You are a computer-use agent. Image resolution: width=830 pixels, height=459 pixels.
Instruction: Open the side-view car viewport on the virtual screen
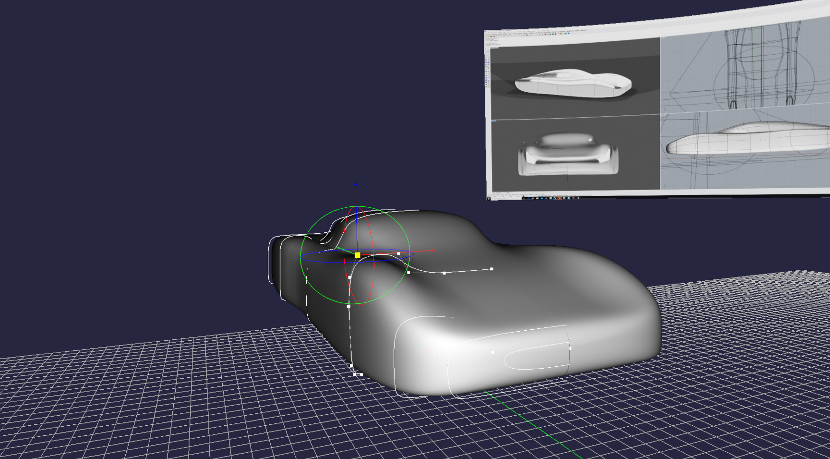point(745,150)
